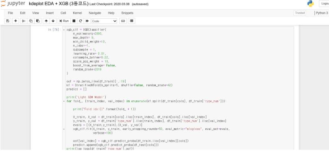The width and height of the screenshot is (329, 151).
Task: Click the colsample_bytree=0.22 line
Action: coord(91,57)
